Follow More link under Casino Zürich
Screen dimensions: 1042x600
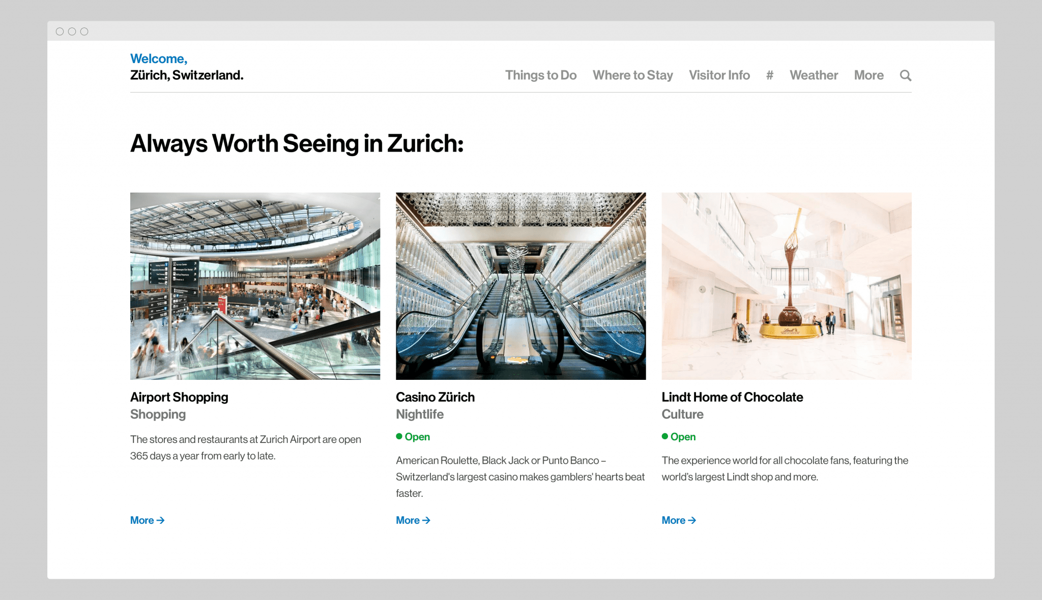pyautogui.click(x=413, y=520)
